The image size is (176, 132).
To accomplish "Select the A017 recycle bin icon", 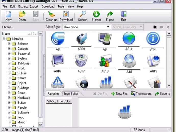I will [x=81, y=61].
